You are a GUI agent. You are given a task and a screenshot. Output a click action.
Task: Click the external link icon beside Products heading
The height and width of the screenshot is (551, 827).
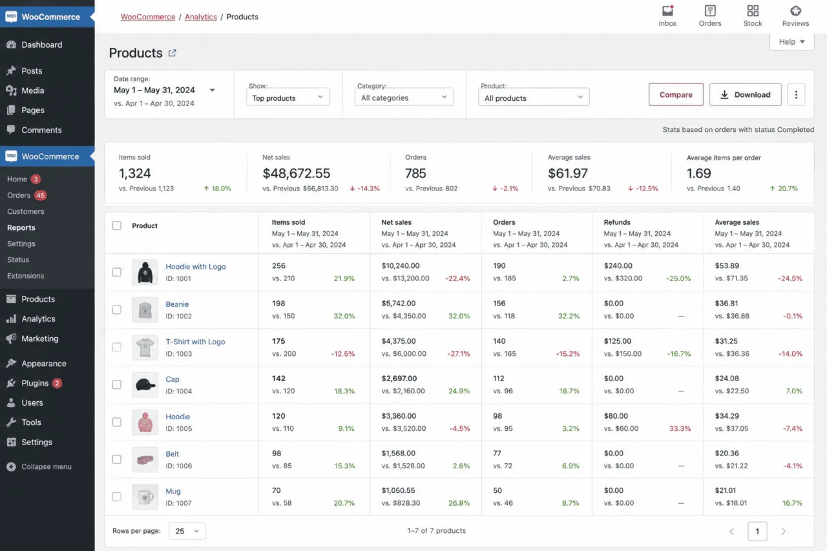click(x=173, y=54)
